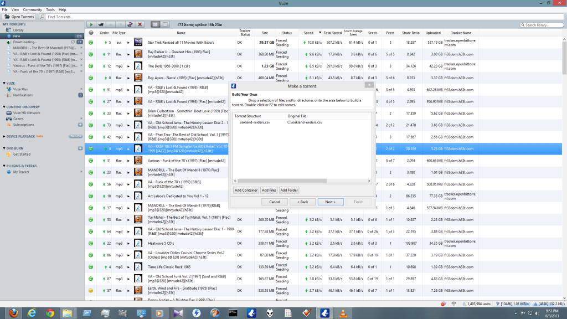This screenshot has width=567, height=319.
Task: Select oakland-raiders.csv in Torrent Structure list
Action: click(255, 122)
